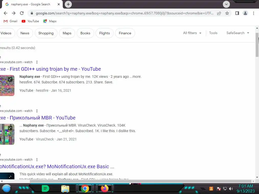Viewport: 259px width, 194px height.
Task: Select 'hessfire · Jan 16, 2021' source text
Action: 54,91
